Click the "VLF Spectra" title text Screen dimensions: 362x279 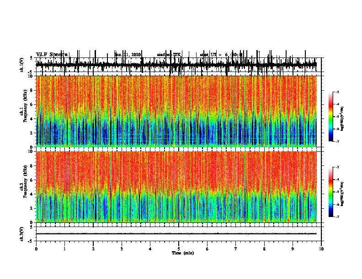coord(52,55)
